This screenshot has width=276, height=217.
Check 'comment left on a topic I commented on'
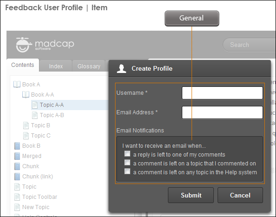[x=127, y=163]
